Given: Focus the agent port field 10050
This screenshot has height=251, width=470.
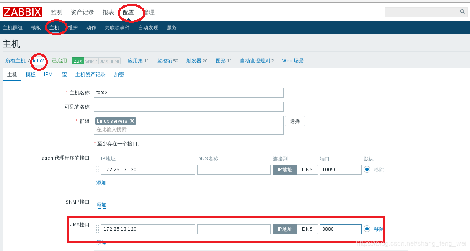Looking at the screenshot, I should pos(340,170).
